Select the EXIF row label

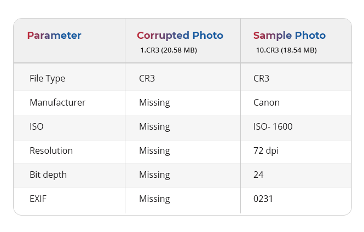point(38,199)
